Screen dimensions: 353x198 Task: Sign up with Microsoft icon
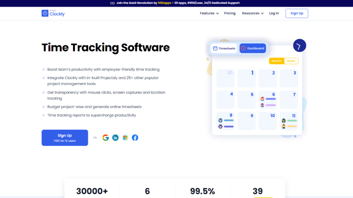[x=125, y=137]
